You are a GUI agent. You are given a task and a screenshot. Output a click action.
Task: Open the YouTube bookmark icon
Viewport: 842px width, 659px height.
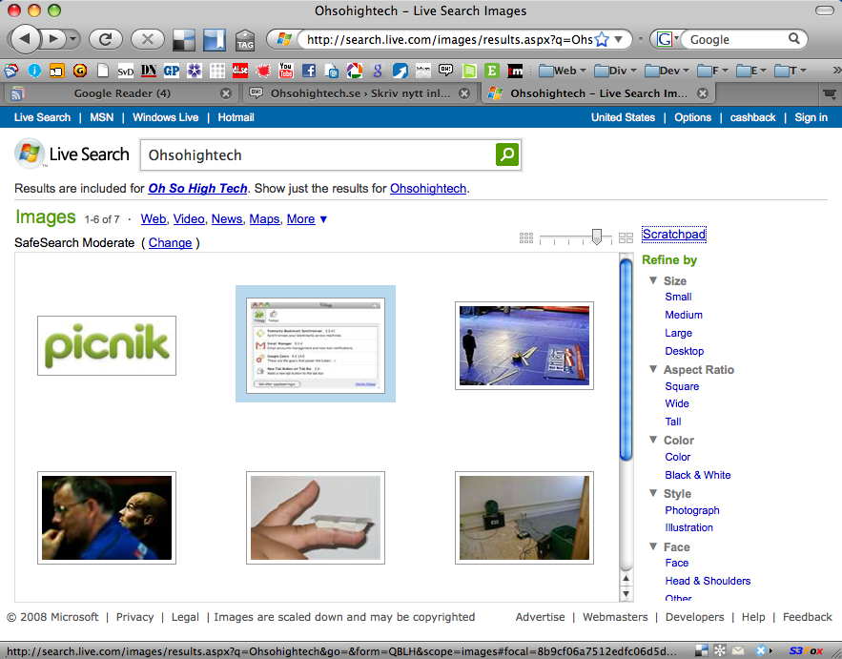tap(286, 71)
